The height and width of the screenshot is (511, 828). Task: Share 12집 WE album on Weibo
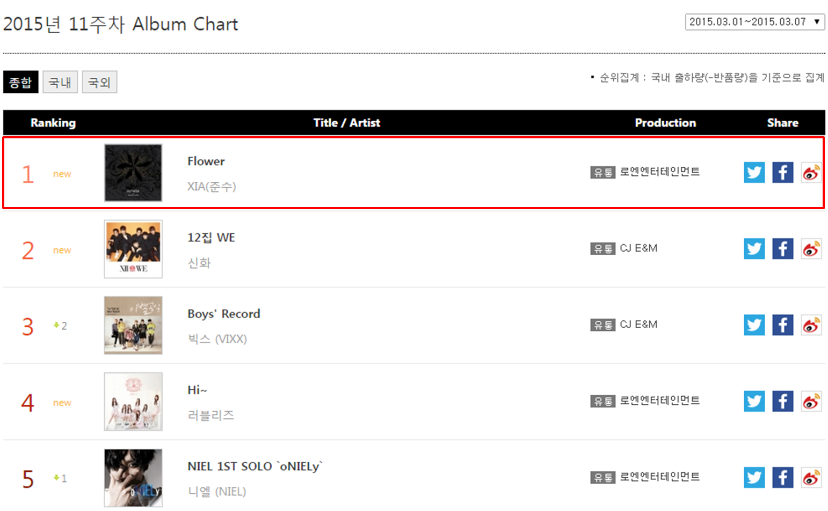coord(811,249)
